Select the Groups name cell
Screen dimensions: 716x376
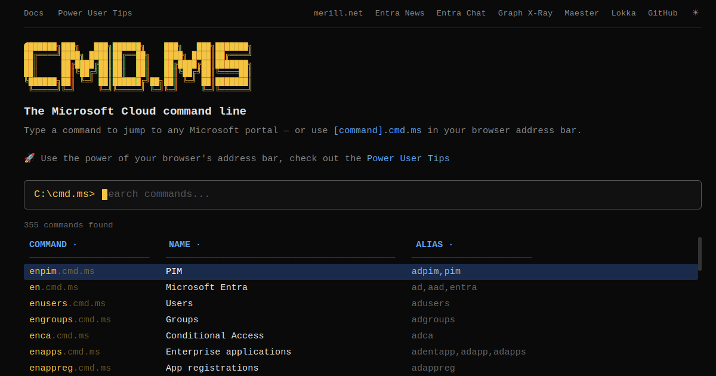tap(182, 320)
